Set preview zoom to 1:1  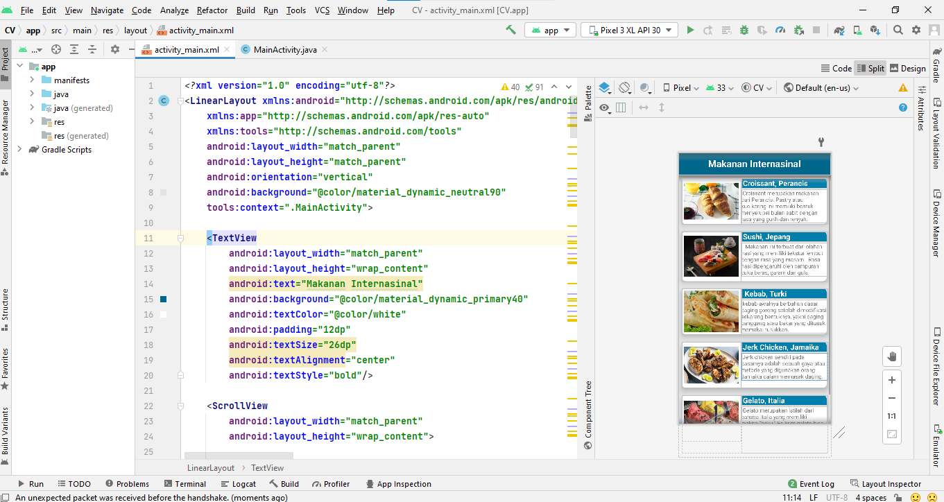(892, 416)
